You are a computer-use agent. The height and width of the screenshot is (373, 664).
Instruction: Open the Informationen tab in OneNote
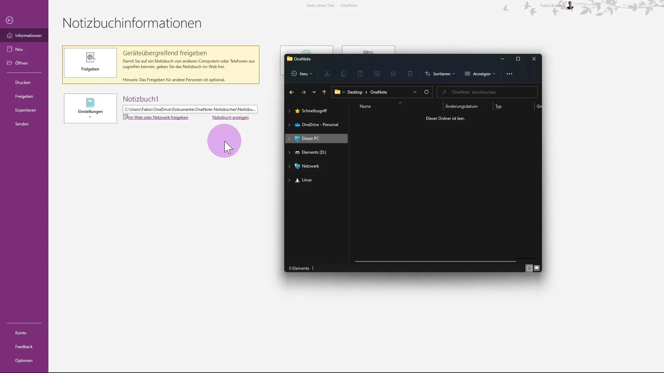(x=24, y=36)
